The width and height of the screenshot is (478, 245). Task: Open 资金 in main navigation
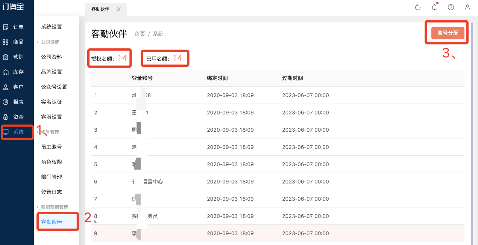pyautogui.click(x=18, y=117)
